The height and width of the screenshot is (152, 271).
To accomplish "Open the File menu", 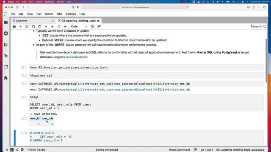I will pos(13,14).
